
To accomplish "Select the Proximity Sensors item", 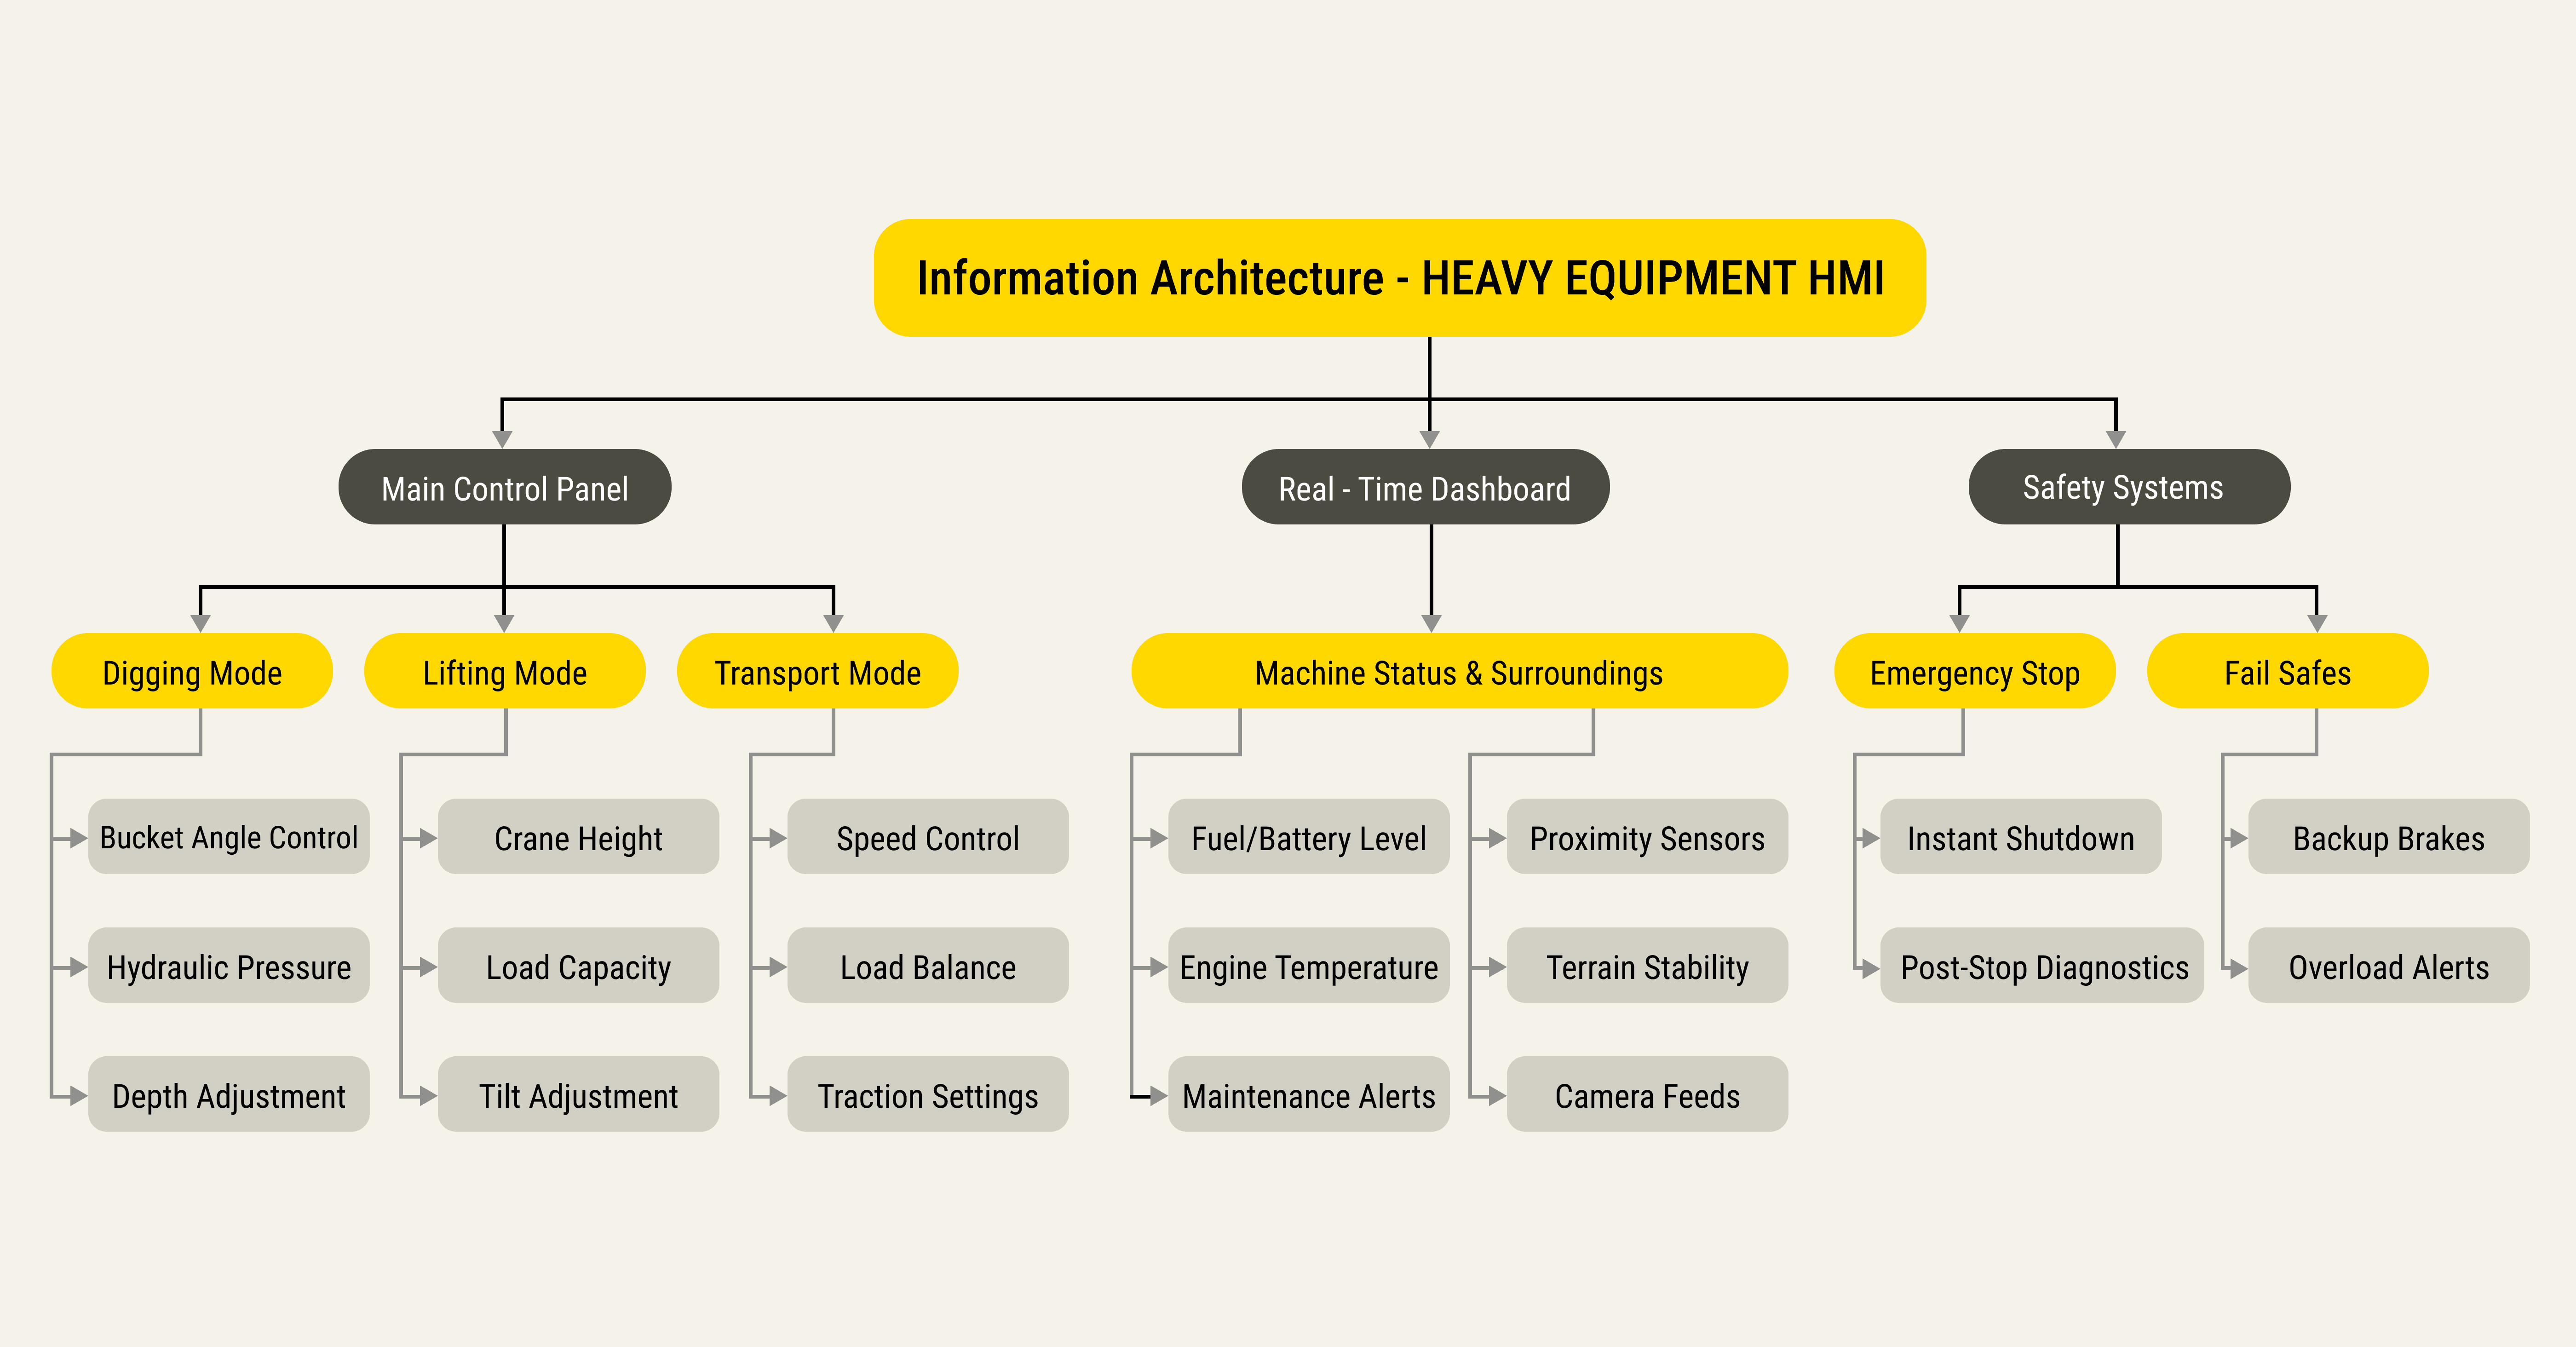I will point(1647,837).
